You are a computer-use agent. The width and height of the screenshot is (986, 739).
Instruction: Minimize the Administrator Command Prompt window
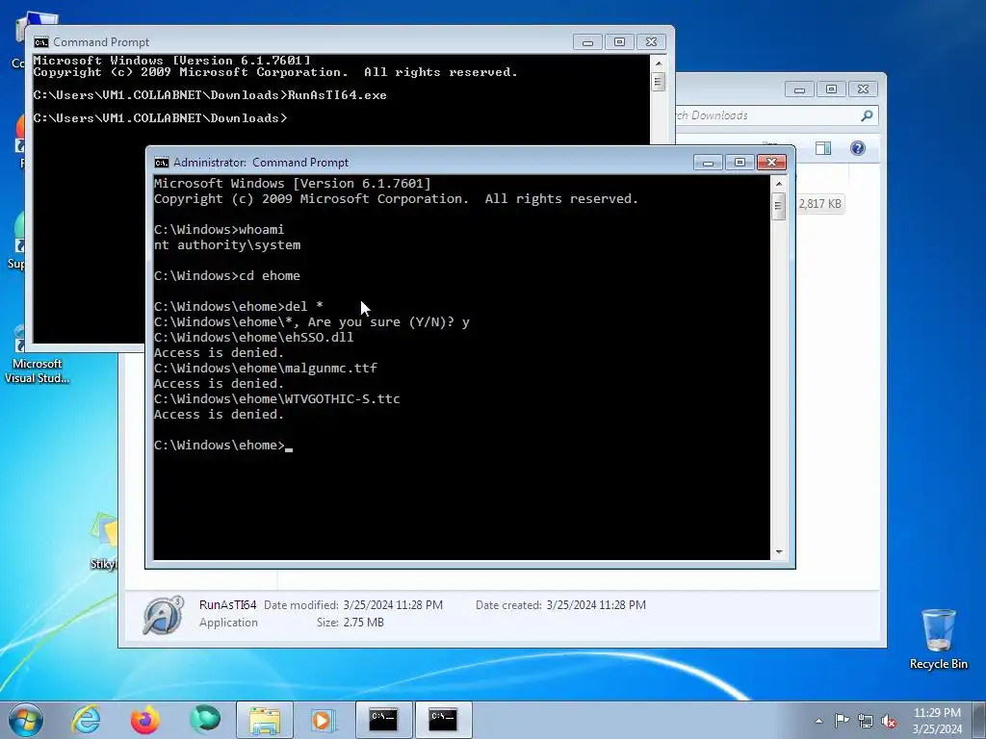click(x=708, y=162)
